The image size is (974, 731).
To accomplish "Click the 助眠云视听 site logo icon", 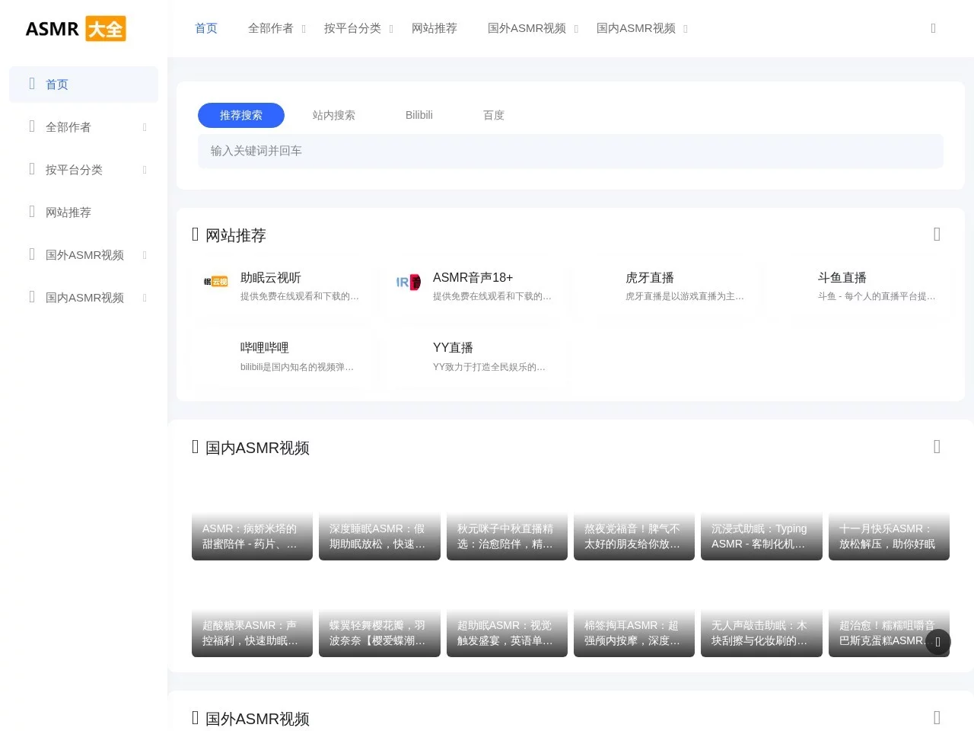I will click(216, 282).
